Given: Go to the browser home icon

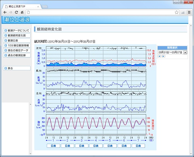Looking at the screenshot, I should tap(22, 13).
